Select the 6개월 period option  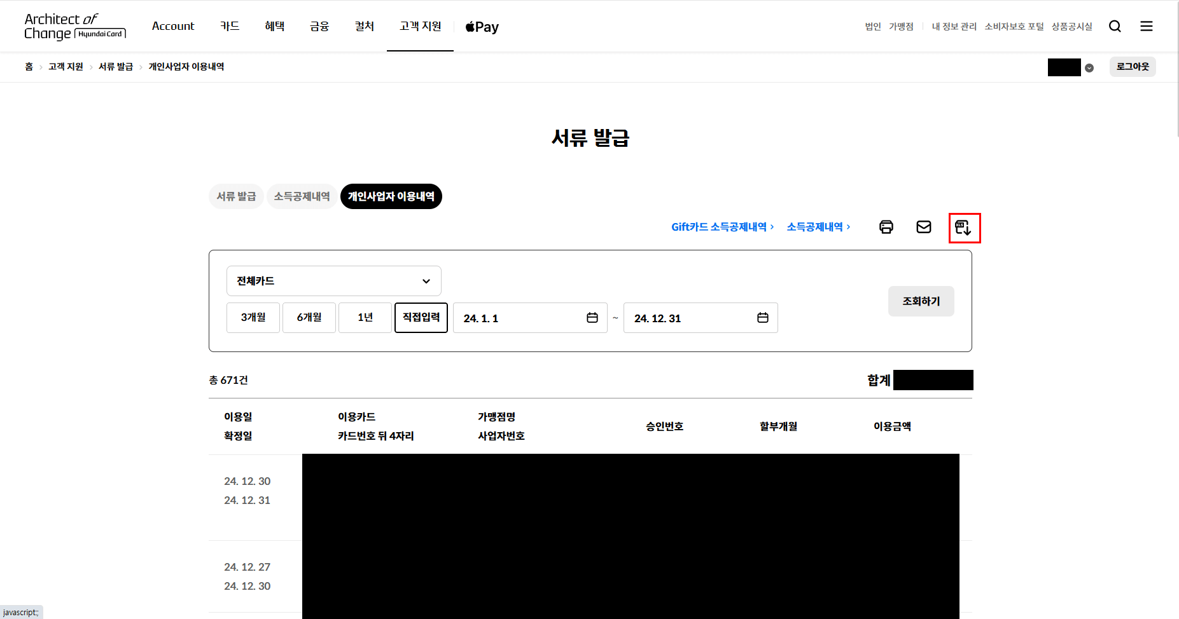coord(309,318)
